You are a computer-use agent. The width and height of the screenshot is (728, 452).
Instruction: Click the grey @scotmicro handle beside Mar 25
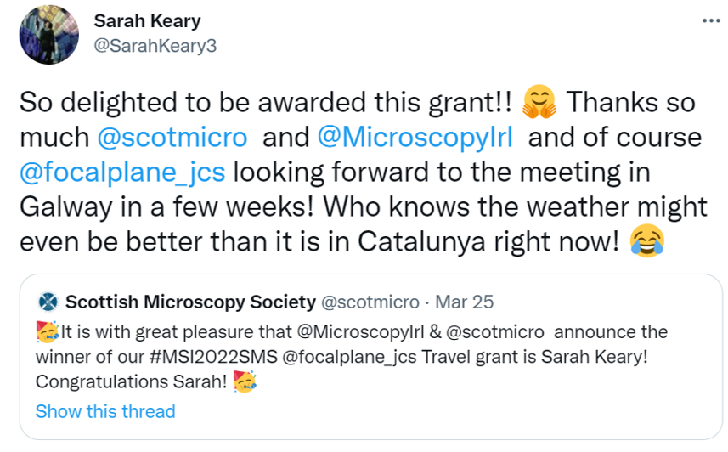tap(369, 302)
